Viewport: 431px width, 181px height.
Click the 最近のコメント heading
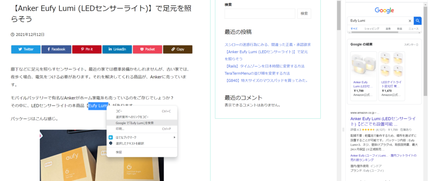(244, 98)
